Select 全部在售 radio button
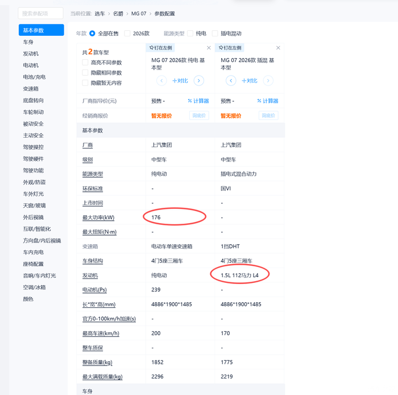The width and height of the screenshot is (398, 395). (92, 34)
